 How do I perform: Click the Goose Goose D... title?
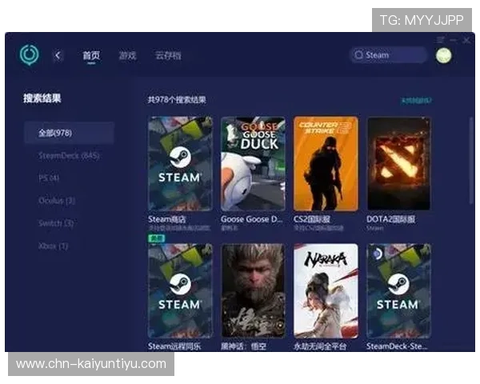(252, 219)
